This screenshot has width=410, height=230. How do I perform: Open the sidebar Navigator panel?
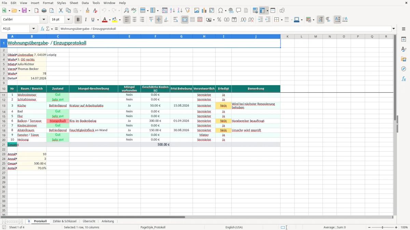pyautogui.click(x=404, y=69)
